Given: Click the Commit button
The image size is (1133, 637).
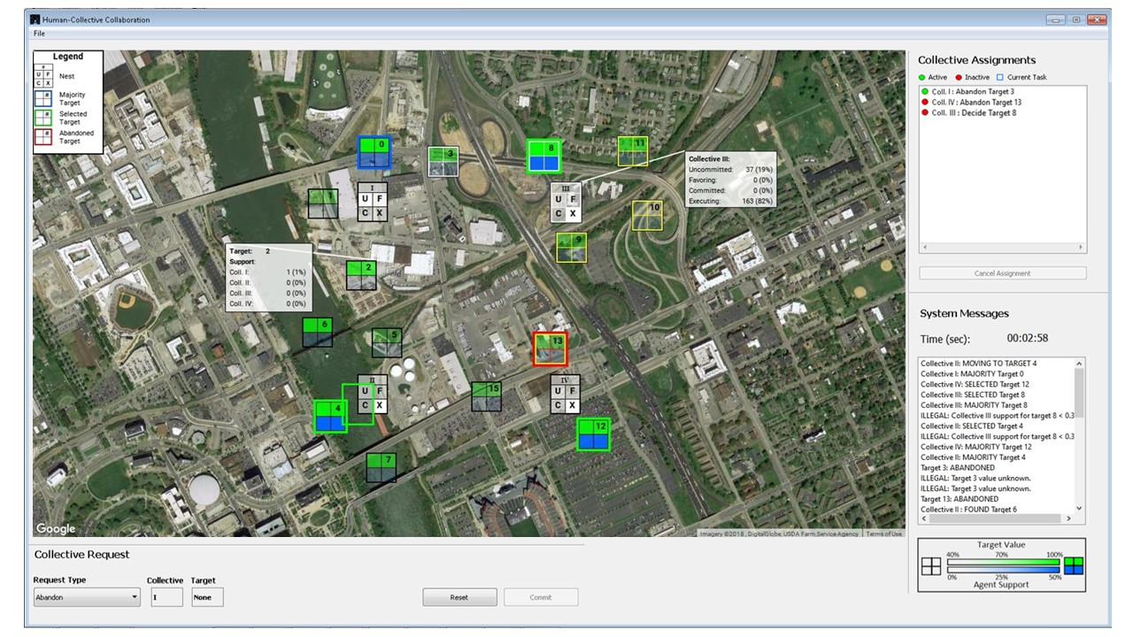Looking at the screenshot, I should tap(541, 597).
